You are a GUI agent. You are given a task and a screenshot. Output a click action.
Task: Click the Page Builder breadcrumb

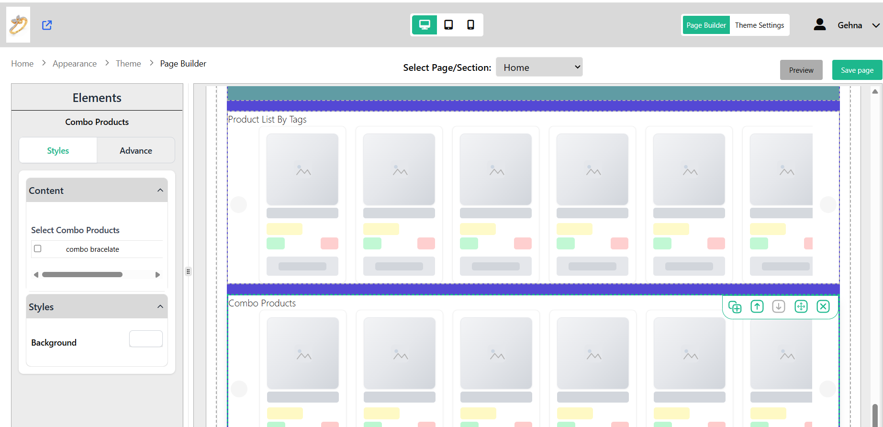tap(183, 64)
